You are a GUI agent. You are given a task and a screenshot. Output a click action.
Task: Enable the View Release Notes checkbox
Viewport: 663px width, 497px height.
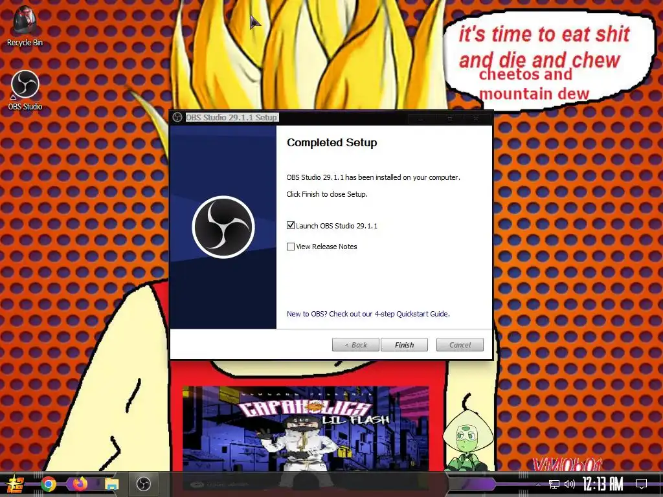pos(291,247)
